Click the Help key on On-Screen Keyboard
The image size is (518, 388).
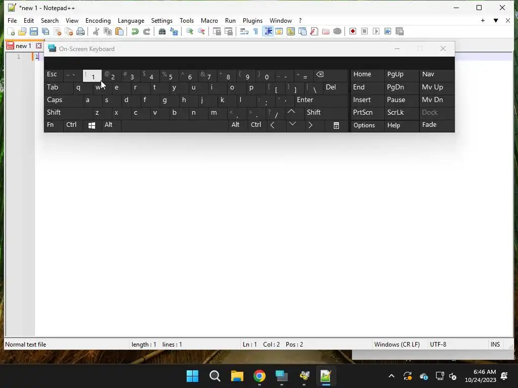pos(402,125)
